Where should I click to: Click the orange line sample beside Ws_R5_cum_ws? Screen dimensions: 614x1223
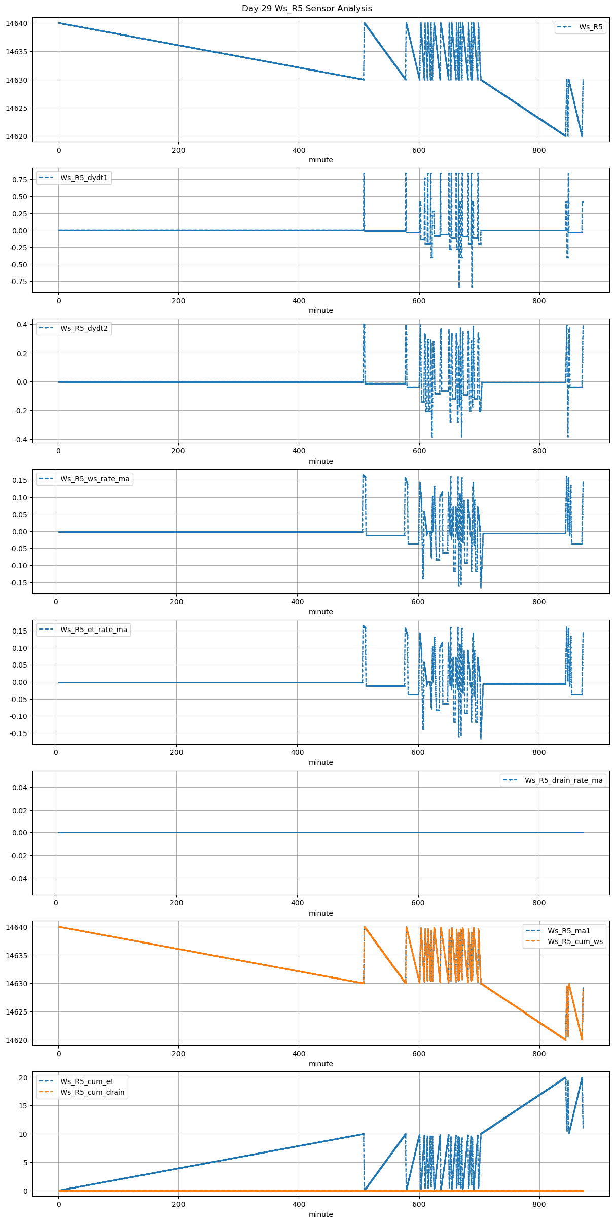(534, 941)
